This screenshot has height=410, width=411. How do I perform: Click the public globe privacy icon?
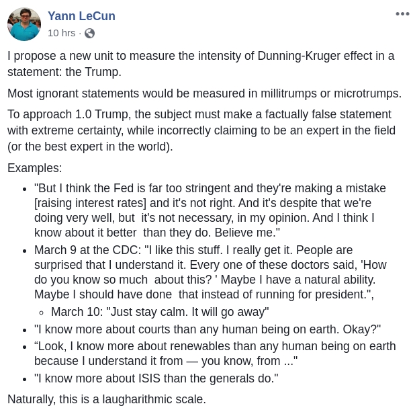tap(89, 34)
